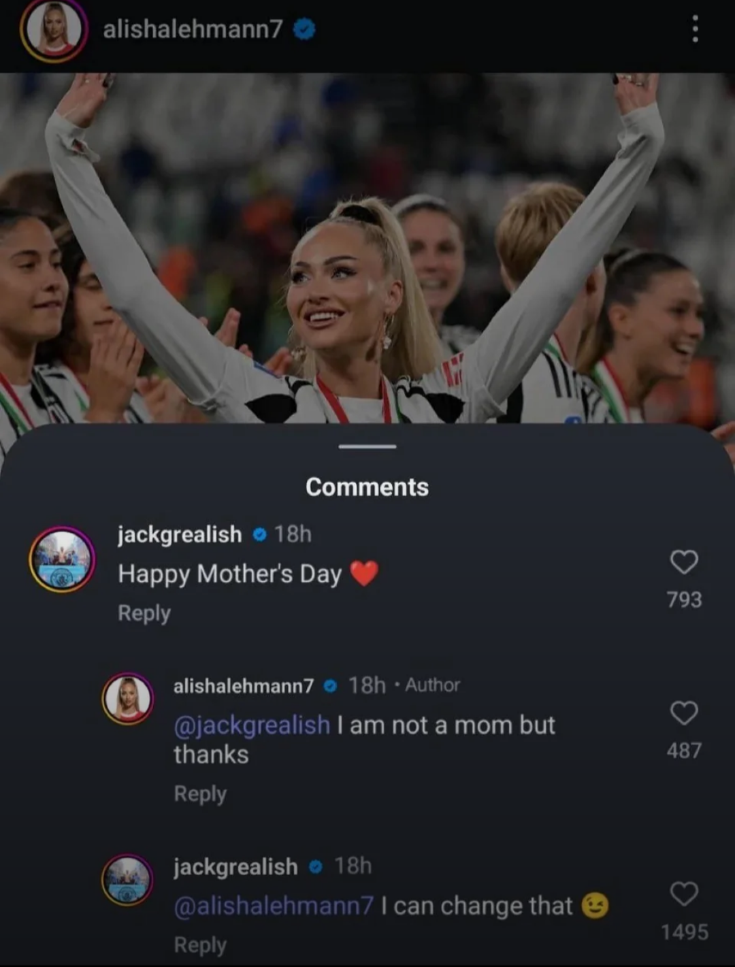Image resolution: width=735 pixels, height=967 pixels.
Task: Tap the @jackgrealish mention in the reply
Action: [252, 725]
